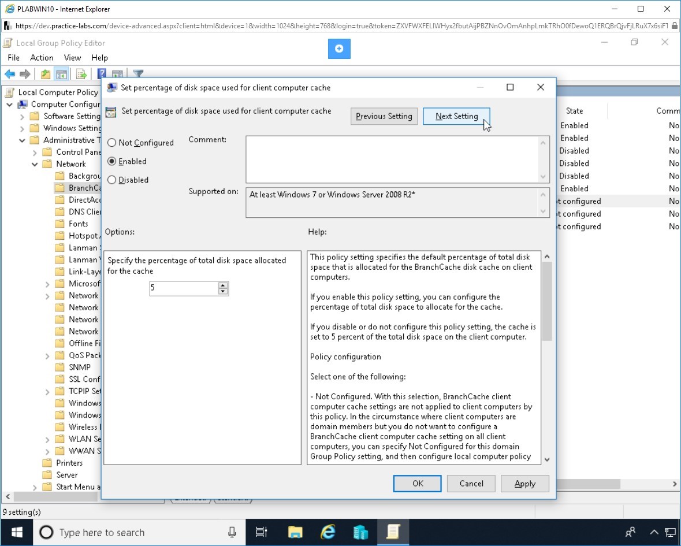Click Cancel in the policy dialog
The image size is (681, 546).
tap(471, 484)
